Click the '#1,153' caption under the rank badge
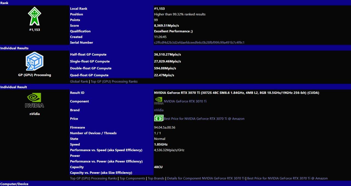This screenshot has height=186, width=351. point(35,30)
